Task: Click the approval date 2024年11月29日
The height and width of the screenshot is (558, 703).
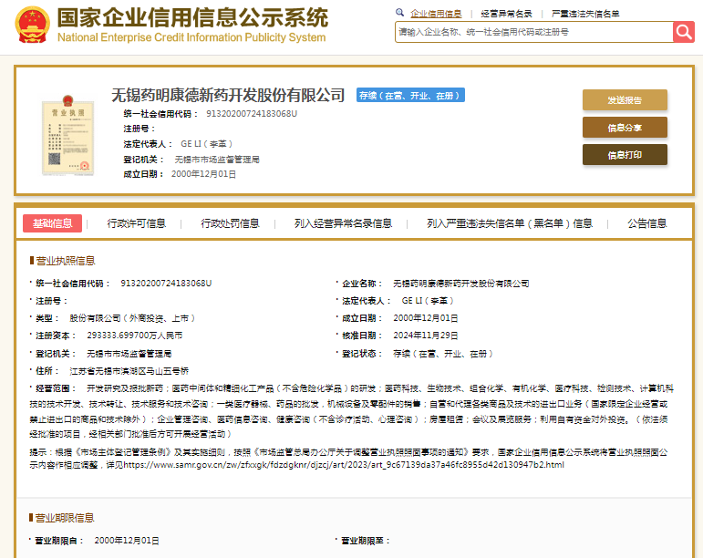Action: [x=426, y=336]
